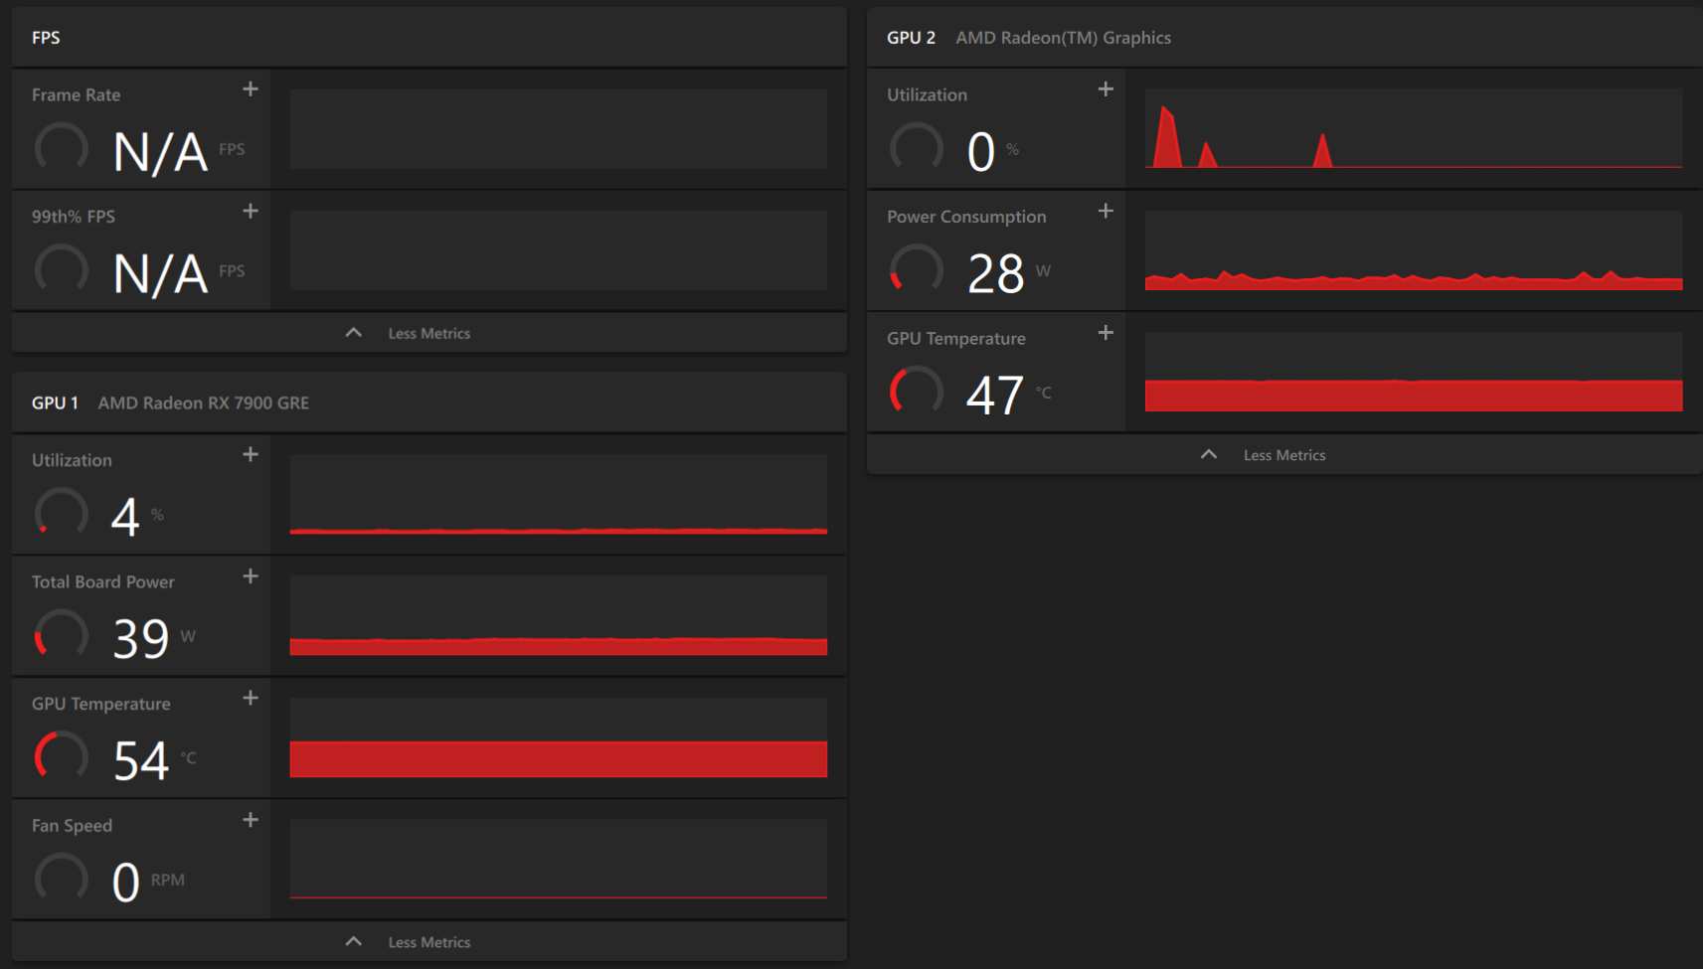Image resolution: width=1703 pixels, height=969 pixels.
Task: Click the Total Board Power label
Action: point(103,582)
